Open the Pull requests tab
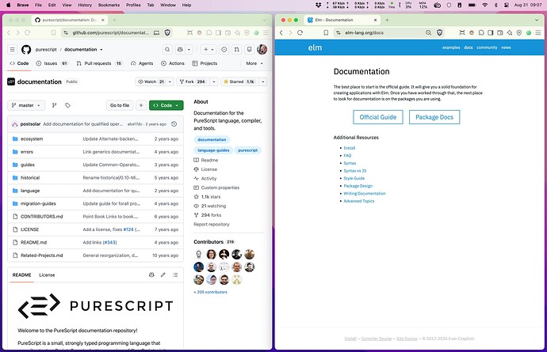Screen dimensions: 547x352 (x=99, y=63)
